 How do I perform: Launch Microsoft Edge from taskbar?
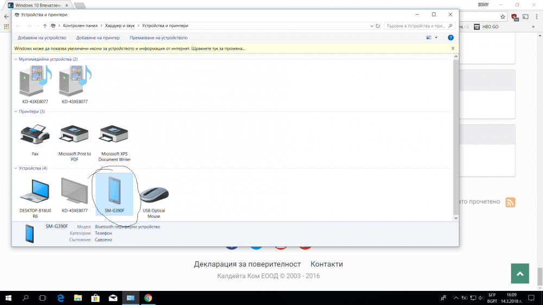tap(61, 298)
